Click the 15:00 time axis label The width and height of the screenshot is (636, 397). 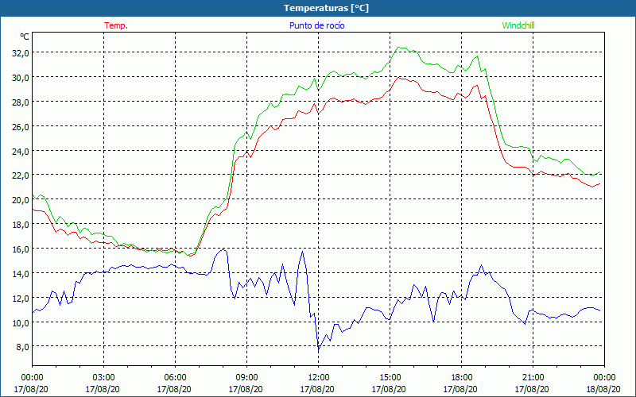(x=390, y=378)
